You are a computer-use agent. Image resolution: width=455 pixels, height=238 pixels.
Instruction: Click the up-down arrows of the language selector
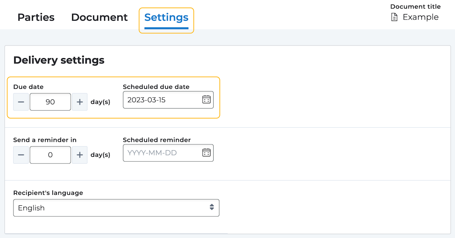point(212,207)
